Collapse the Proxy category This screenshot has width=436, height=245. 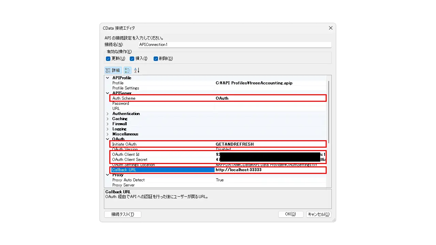tap(108, 175)
